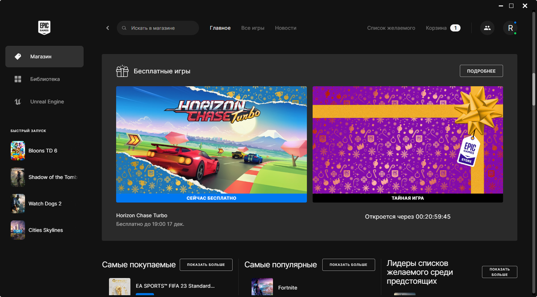Image resolution: width=537 pixels, height=297 pixels.
Task: Open the cart count badge
Action: coord(455,28)
